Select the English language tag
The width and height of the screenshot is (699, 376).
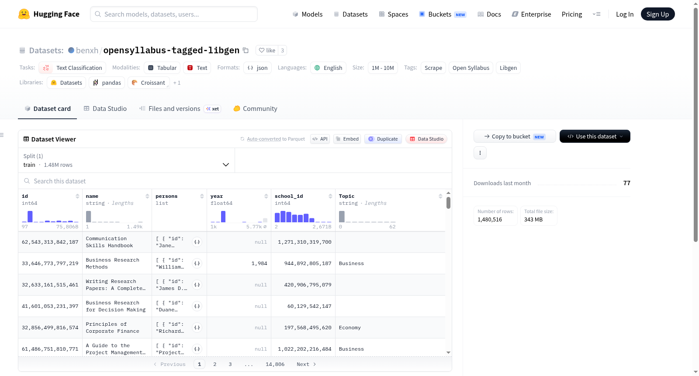(x=328, y=68)
